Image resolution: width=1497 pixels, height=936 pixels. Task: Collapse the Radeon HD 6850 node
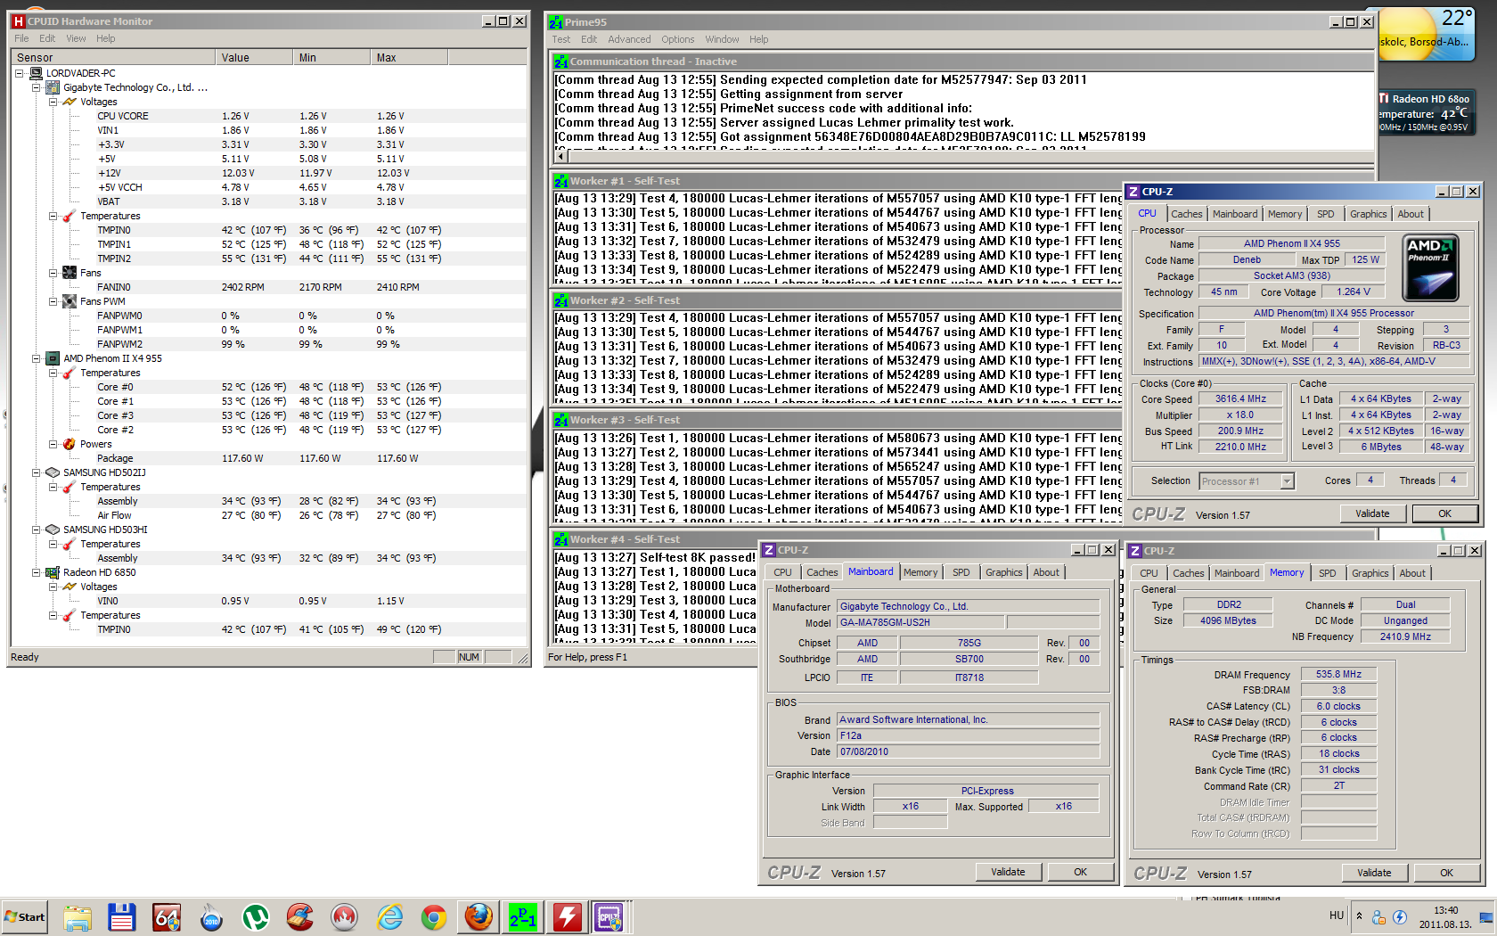tap(36, 572)
